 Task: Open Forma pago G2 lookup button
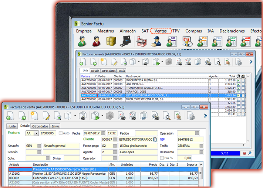115,146
